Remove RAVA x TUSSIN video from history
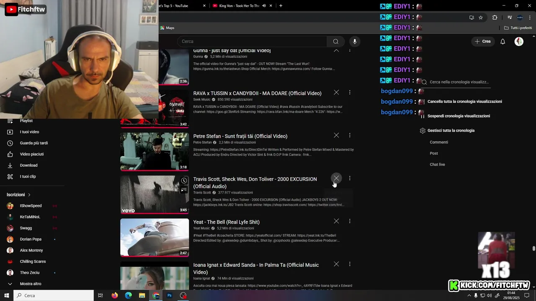The height and width of the screenshot is (301, 536). click(336, 92)
